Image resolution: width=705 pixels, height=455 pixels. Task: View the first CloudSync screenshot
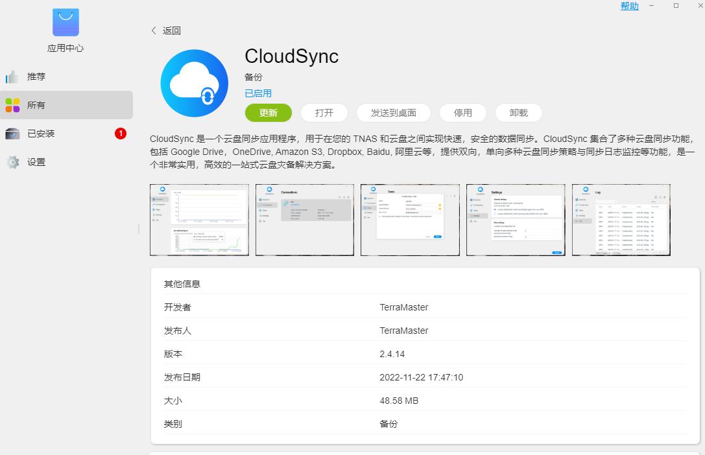199,219
